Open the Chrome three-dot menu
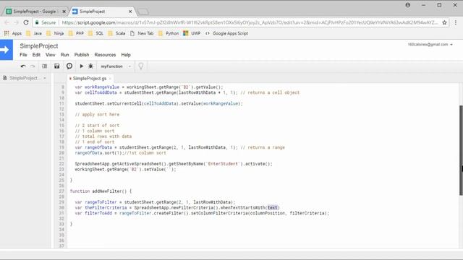This screenshot has height=260, width=463. [456, 22]
